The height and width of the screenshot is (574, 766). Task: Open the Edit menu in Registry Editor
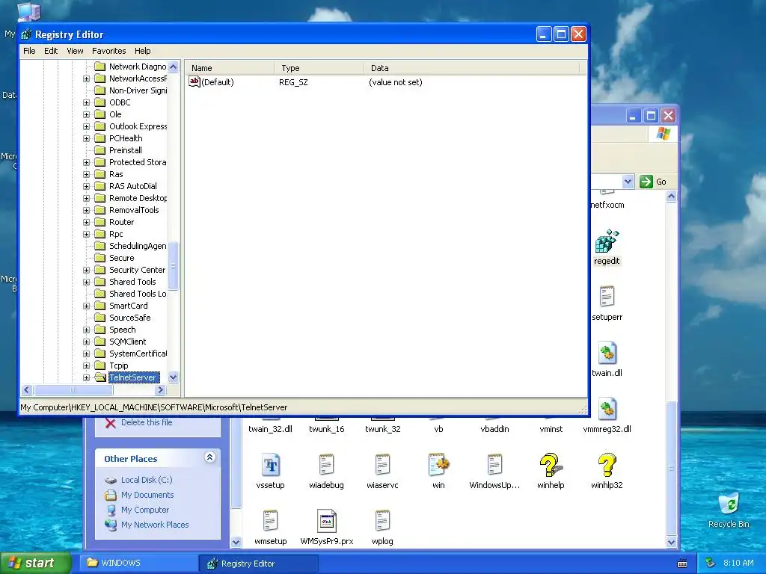[x=51, y=51]
